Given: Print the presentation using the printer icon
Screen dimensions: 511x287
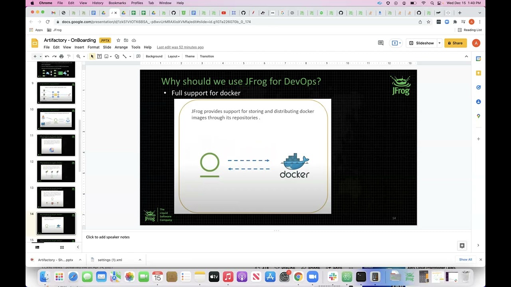Looking at the screenshot, I should [61, 56].
